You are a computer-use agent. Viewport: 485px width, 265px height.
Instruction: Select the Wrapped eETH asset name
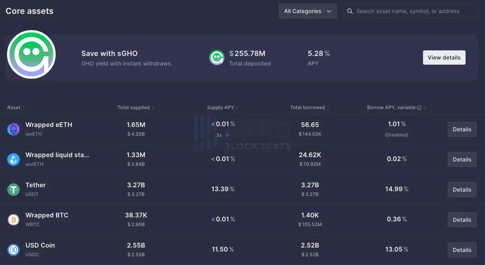click(49, 125)
